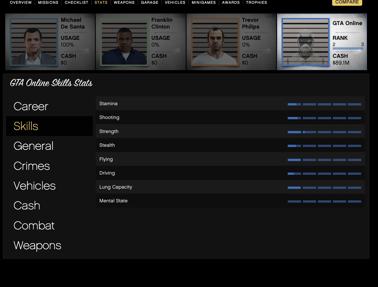Click the Stealth skill label
Viewport: 378px width, 287px height.
point(107,145)
